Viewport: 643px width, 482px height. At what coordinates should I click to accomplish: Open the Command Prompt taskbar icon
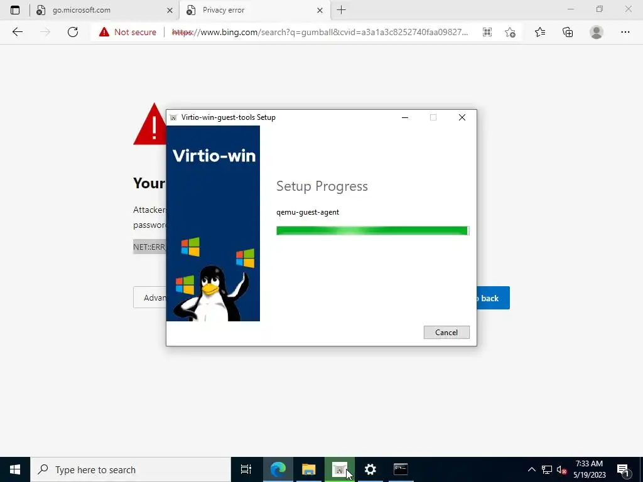tap(401, 469)
